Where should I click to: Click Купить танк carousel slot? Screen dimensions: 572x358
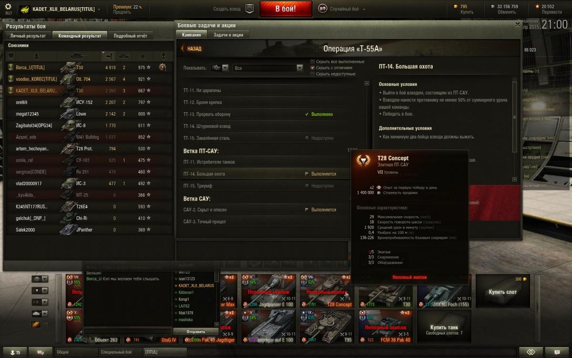coord(445,326)
